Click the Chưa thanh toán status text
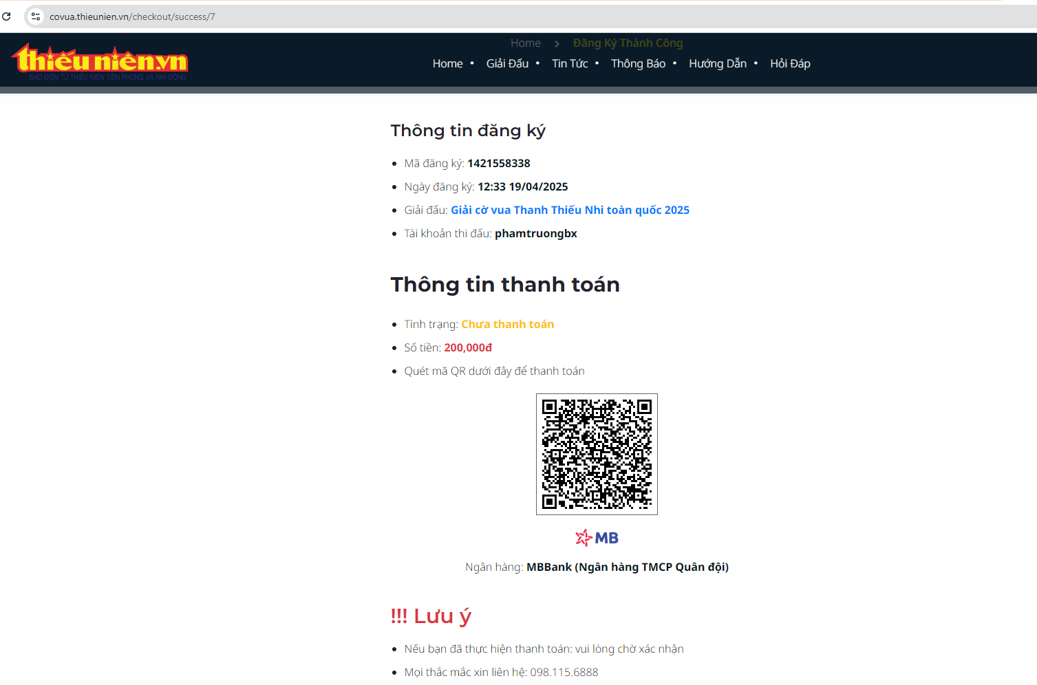The height and width of the screenshot is (685, 1037). [507, 324]
